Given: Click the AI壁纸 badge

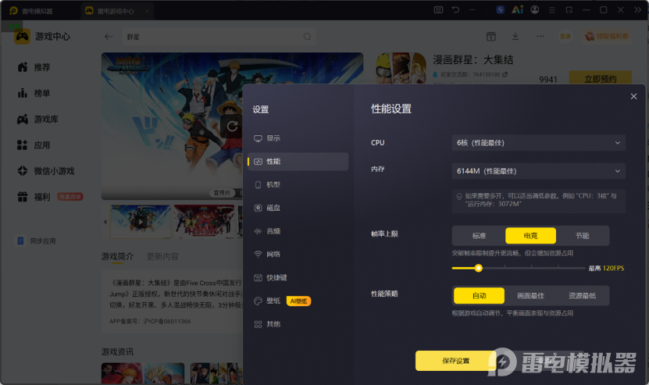Looking at the screenshot, I should click(x=298, y=301).
